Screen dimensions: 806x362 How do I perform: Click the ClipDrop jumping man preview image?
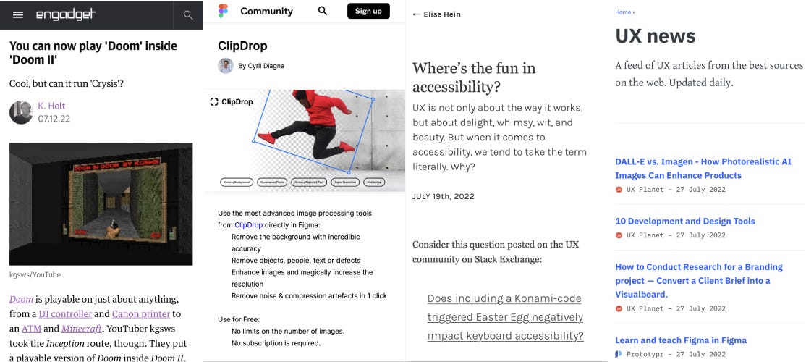[304, 140]
